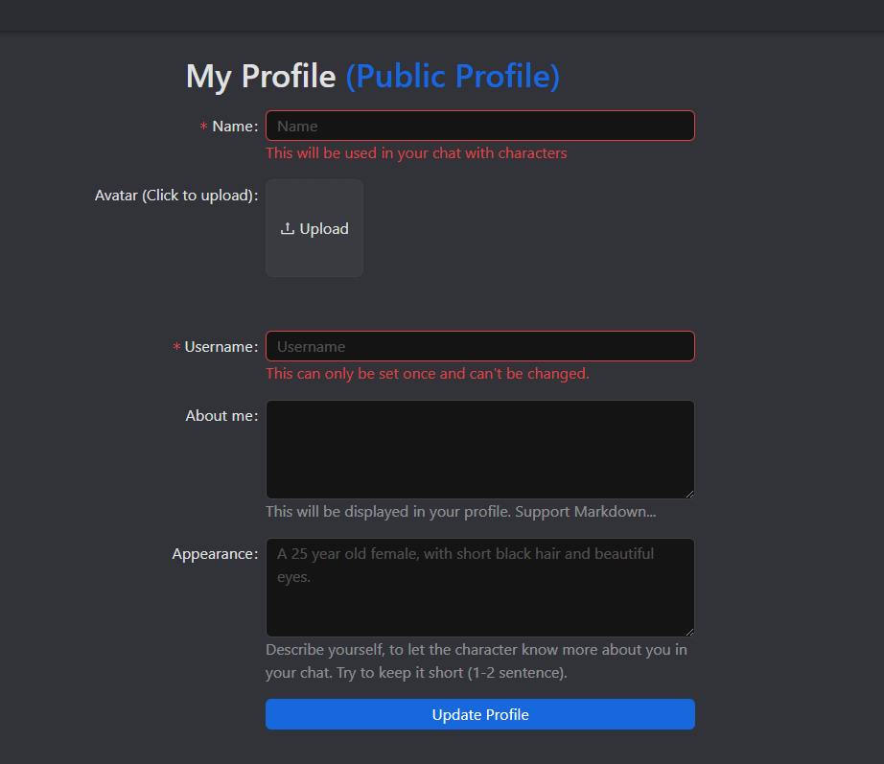884x764 pixels.
Task: Open the Public Profile link
Action: [453, 76]
